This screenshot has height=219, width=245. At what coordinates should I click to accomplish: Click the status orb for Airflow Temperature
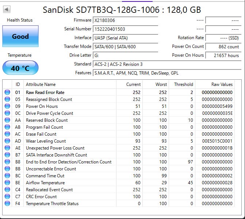click(7, 183)
